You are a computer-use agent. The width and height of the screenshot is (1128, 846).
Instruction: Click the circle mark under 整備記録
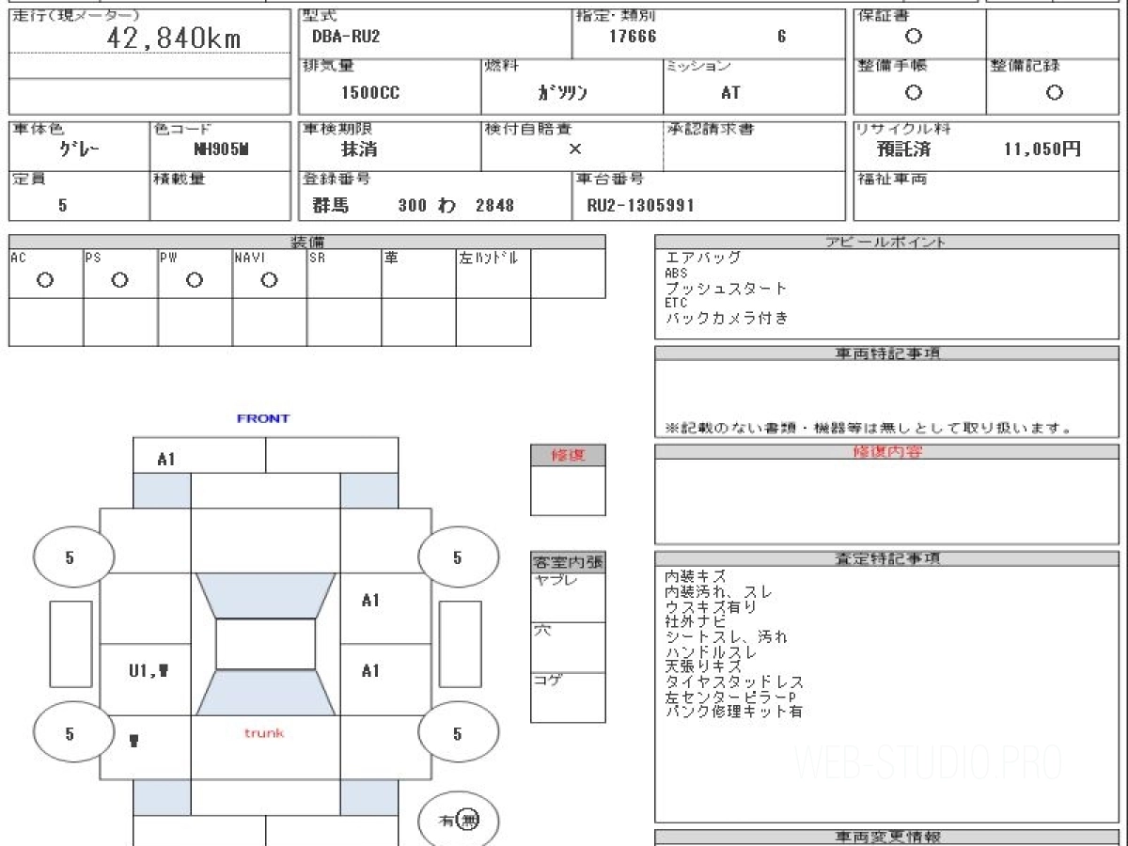[x=1055, y=93]
